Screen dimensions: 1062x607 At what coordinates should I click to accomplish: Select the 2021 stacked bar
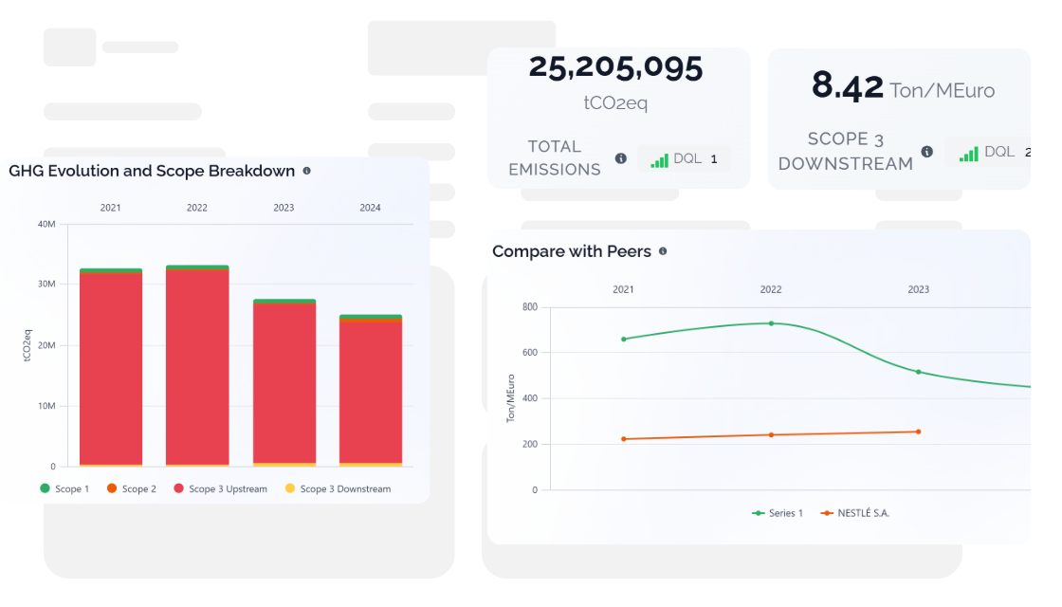[x=111, y=367]
